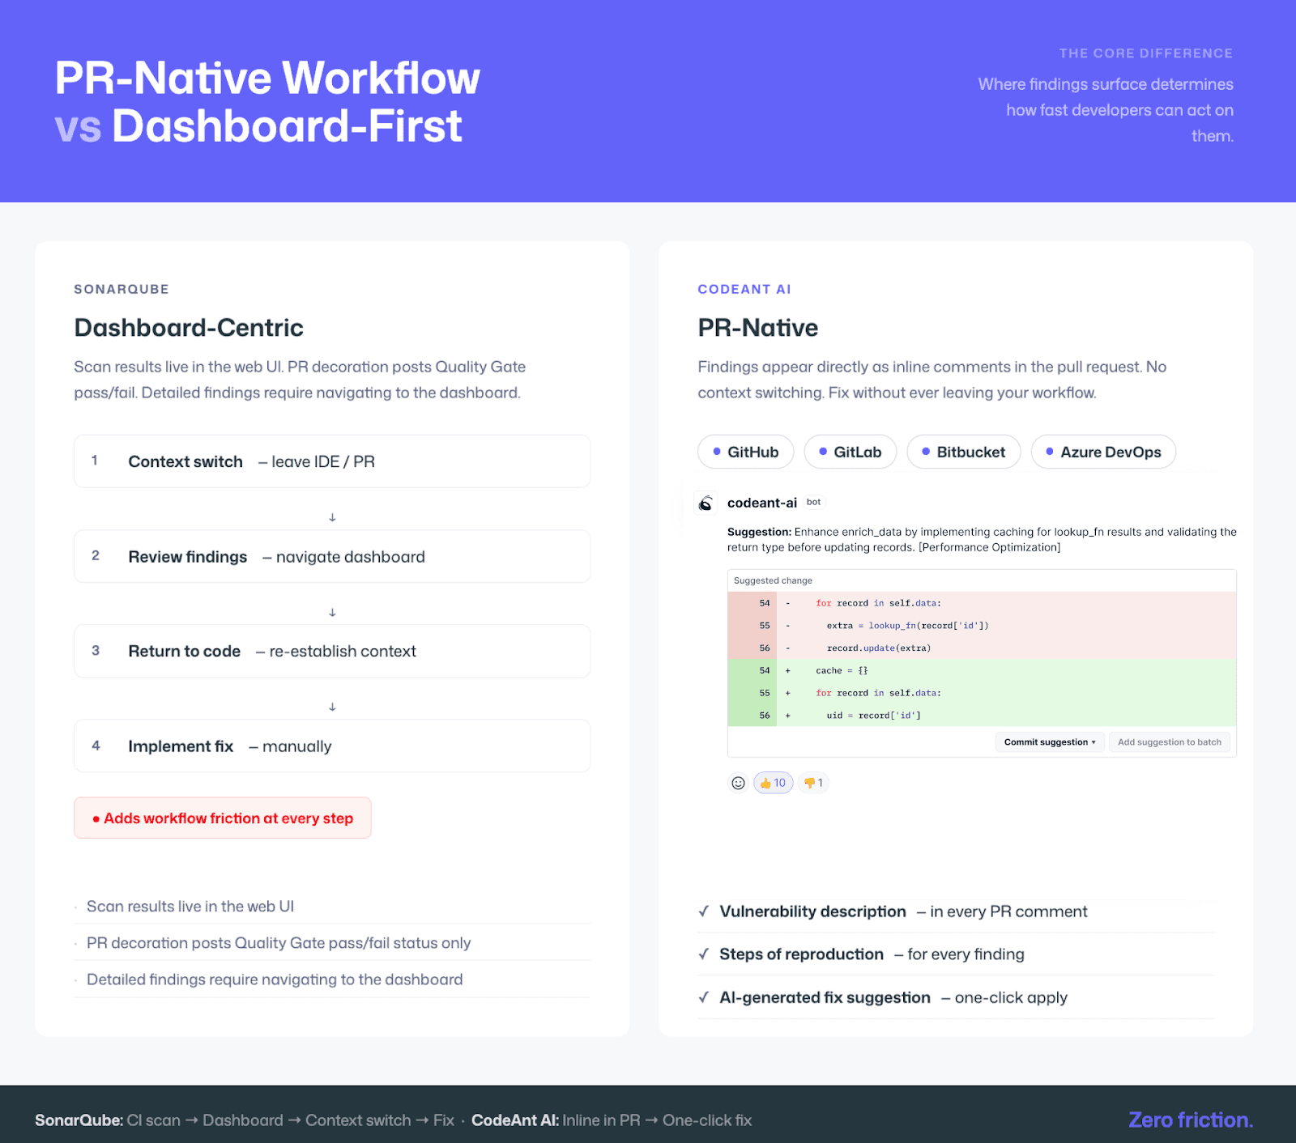This screenshot has height=1143, width=1296.
Task: Select the Bitbucket platform pill
Action: tap(964, 452)
